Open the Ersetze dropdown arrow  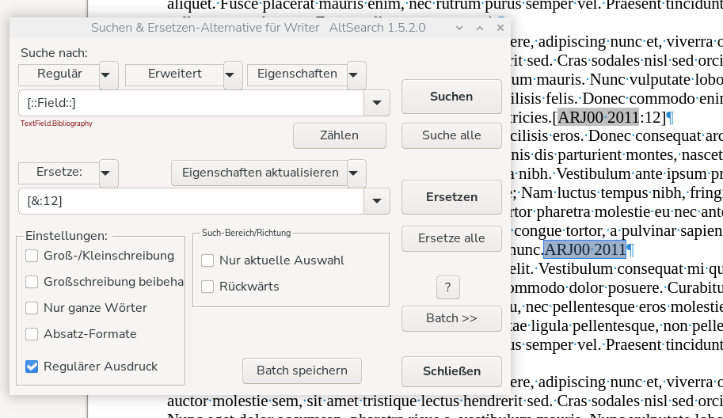tap(108, 173)
